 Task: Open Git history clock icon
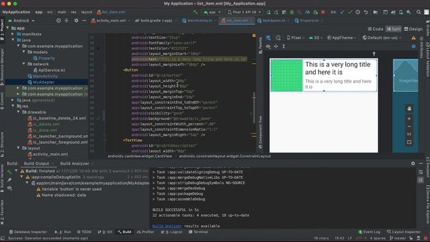pos(358,12)
